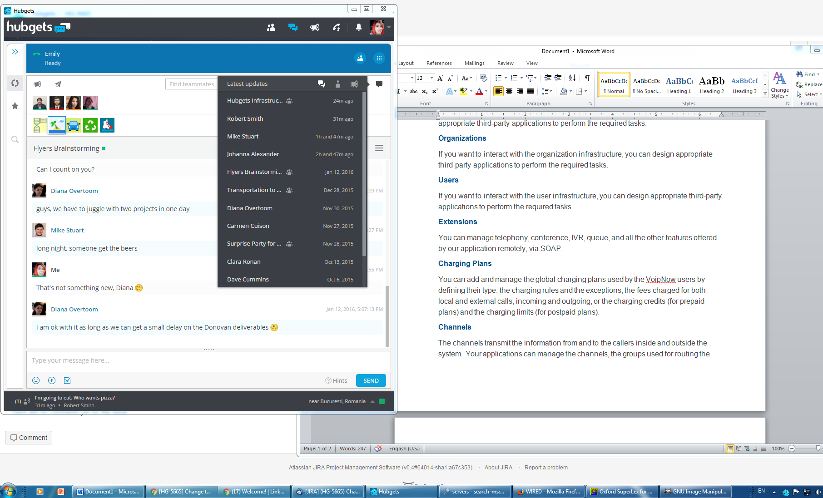823x498 pixels.
Task: Select the green recycle topic icon
Action: click(x=90, y=125)
